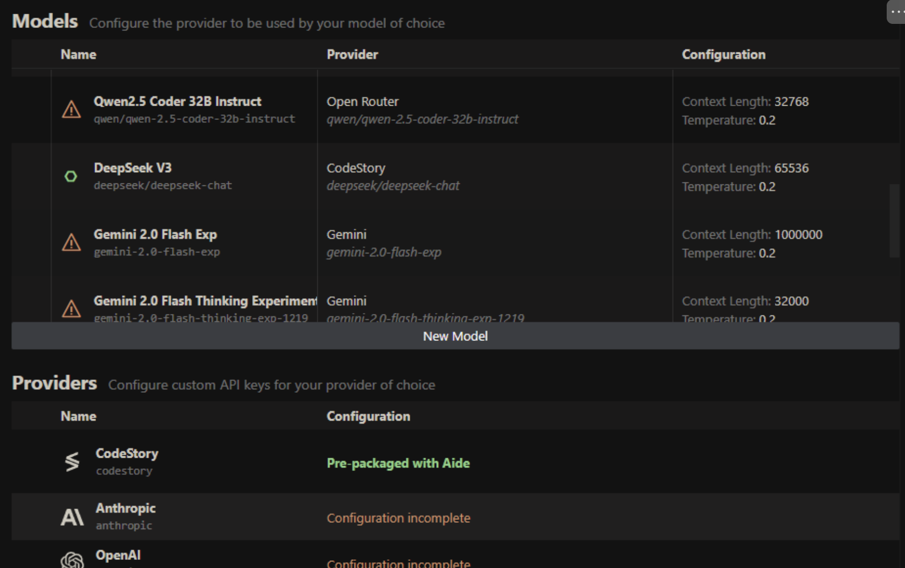Select the CodeStory provider name
This screenshot has width=905, height=568.
click(x=127, y=453)
